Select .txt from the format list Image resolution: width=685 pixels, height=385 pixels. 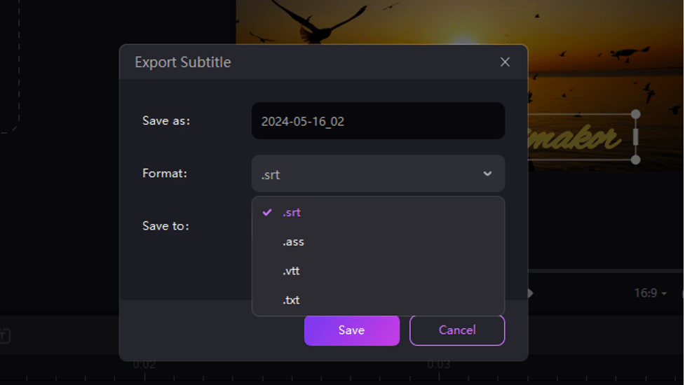pyautogui.click(x=291, y=300)
